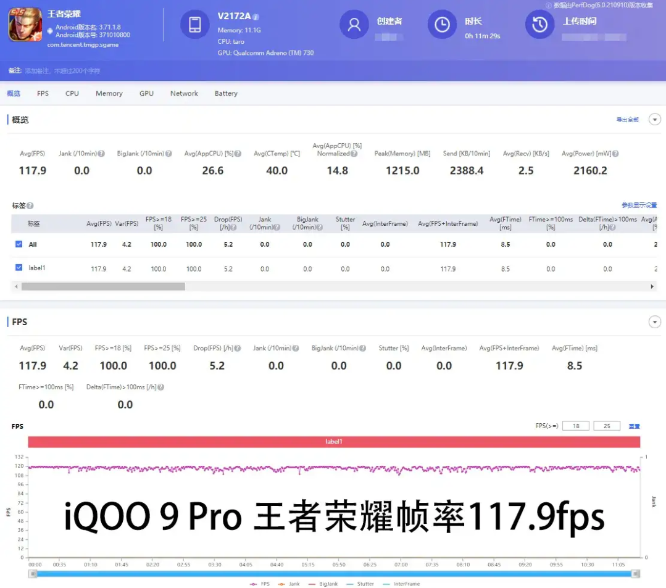666x588 pixels.
Task: Click the Avg(CTemp) value 40.0
Action: pos(277,171)
